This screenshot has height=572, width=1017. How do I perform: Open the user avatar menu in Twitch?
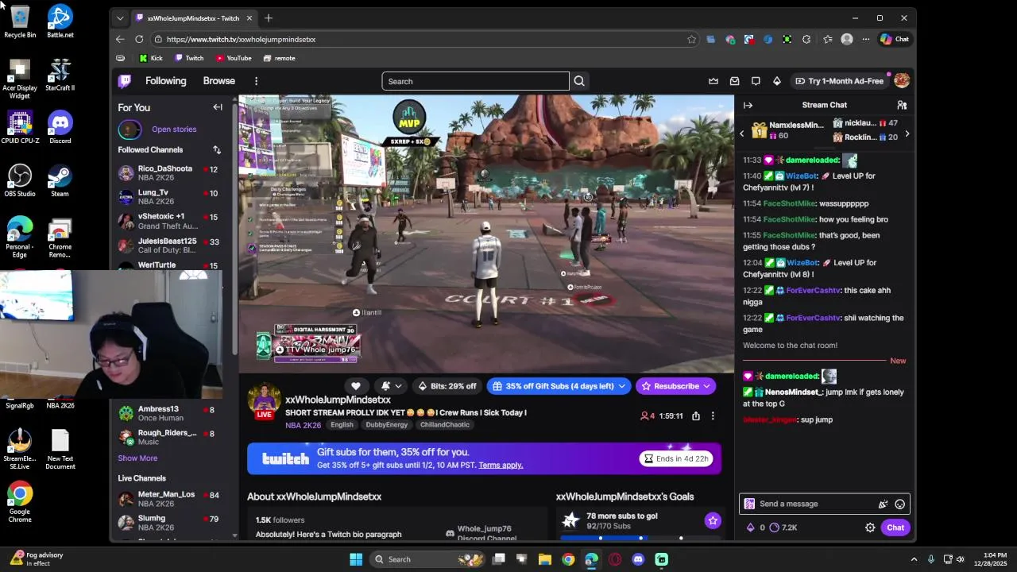click(x=901, y=81)
